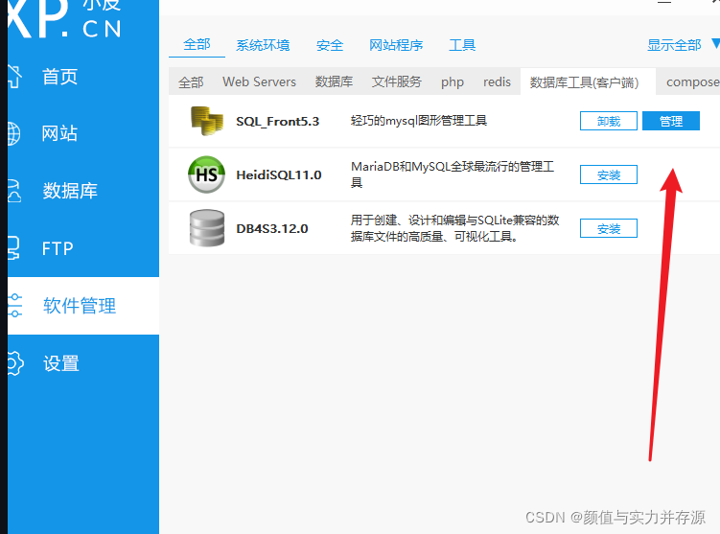Screen dimensions: 720x534
Task: Click the DB4S3.12.0 name text
Action: (x=272, y=229)
